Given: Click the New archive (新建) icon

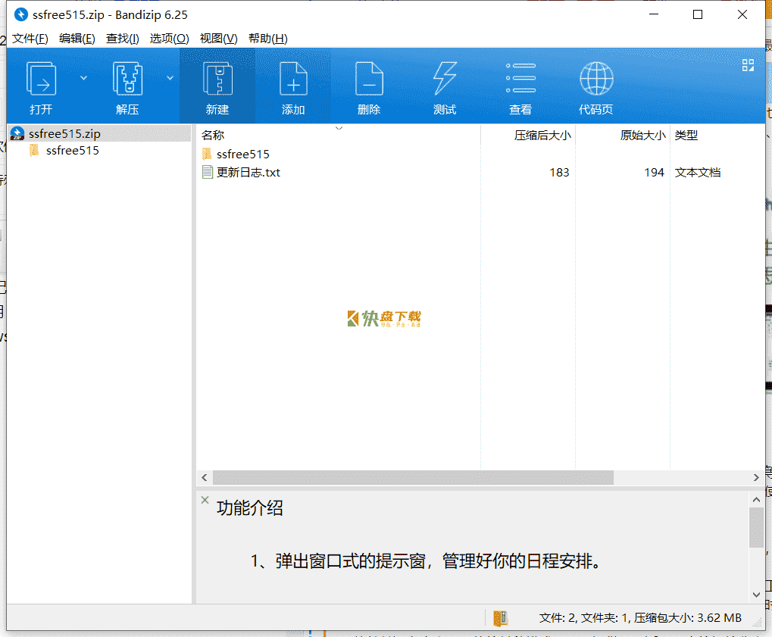Looking at the screenshot, I should coord(217,79).
